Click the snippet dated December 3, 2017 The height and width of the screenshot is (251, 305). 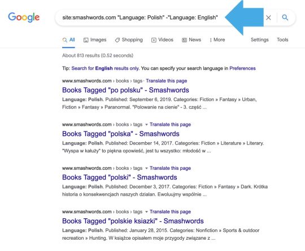click(165, 191)
